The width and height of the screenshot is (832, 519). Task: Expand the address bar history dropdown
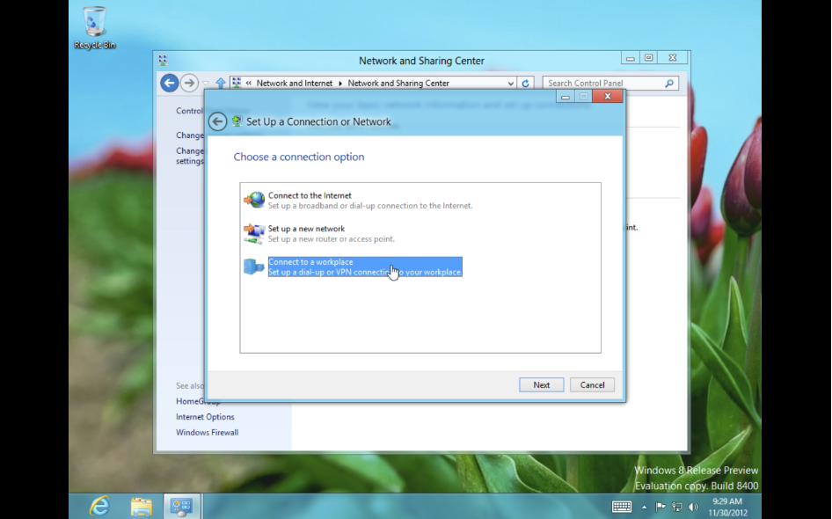tap(511, 84)
